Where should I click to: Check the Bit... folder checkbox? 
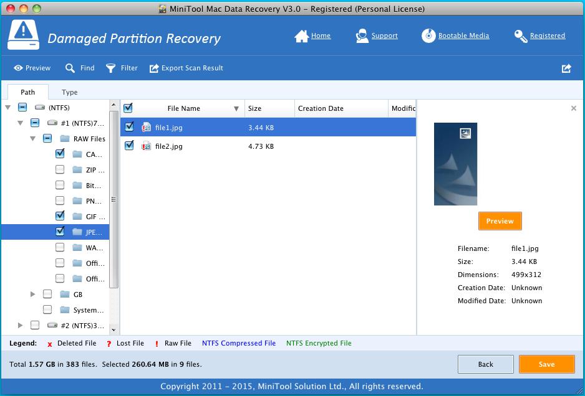point(60,185)
